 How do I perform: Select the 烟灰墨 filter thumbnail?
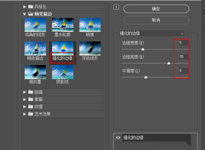(35, 72)
